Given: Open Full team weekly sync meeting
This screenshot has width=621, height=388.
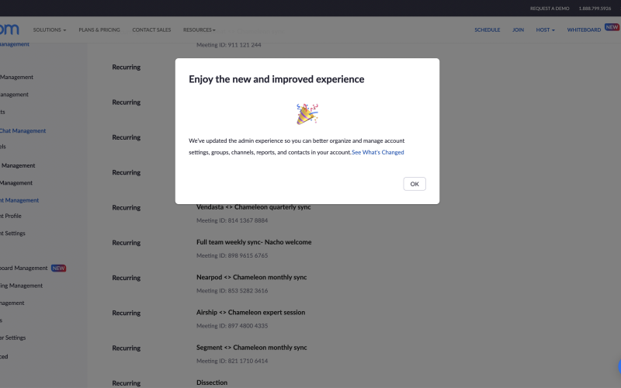Looking at the screenshot, I should (x=254, y=242).
